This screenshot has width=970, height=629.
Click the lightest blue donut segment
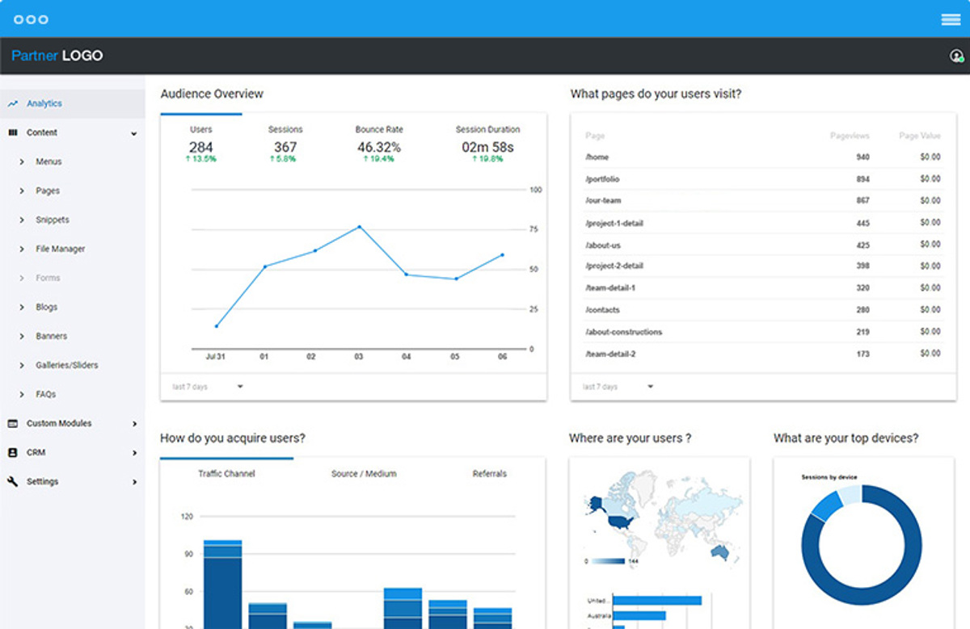pos(849,493)
